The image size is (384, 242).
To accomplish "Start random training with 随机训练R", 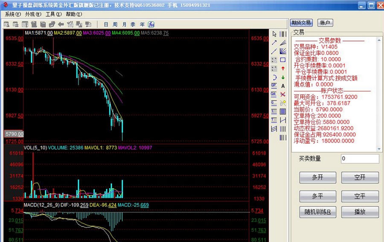I will pos(317,212).
